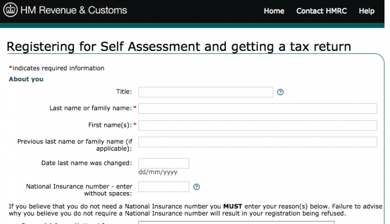Click the 'About you' section heading

click(26, 79)
